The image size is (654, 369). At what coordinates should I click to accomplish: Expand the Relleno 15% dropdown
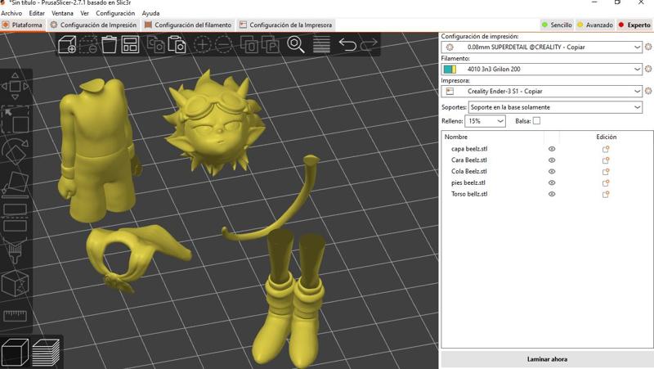coord(486,121)
